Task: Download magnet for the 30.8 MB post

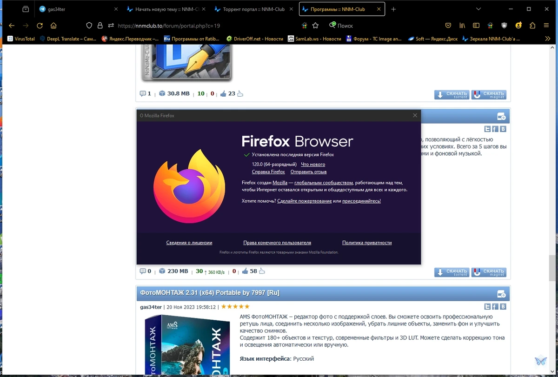Action: tap(489, 95)
